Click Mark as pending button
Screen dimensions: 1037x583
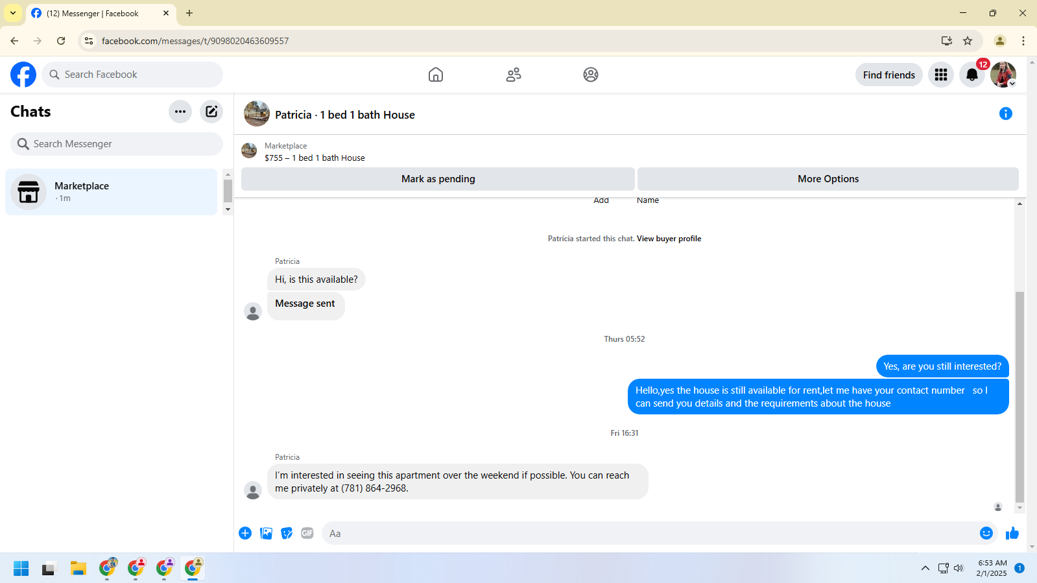point(438,179)
